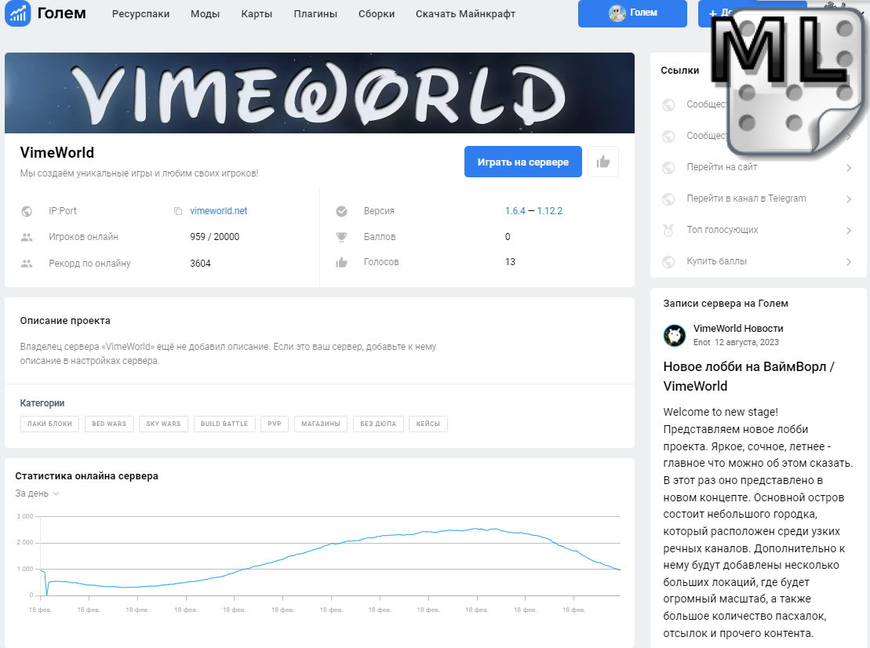Open Скачать Майнкрафт menu item
870x648 pixels.
tap(465, 14)
